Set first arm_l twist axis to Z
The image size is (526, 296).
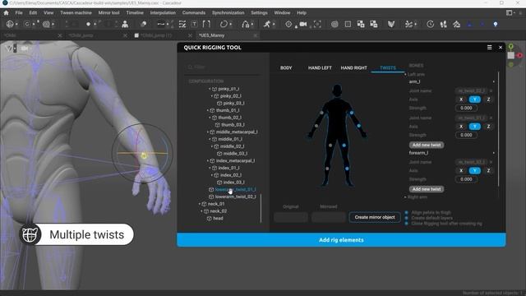click(x=488, y=99)
